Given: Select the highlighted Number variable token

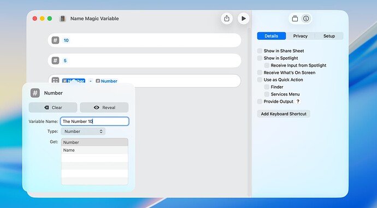Looking at the screenshot, I should click(74, 81).
